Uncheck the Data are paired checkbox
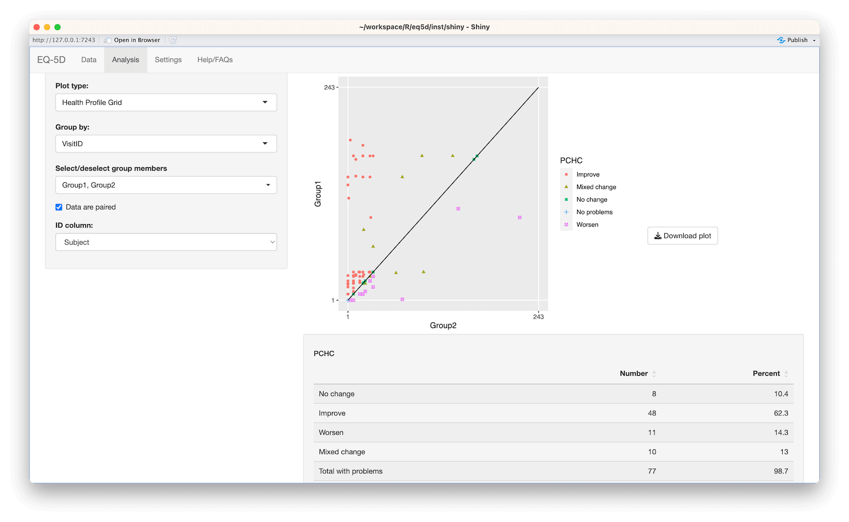 [x=59, y=207]
